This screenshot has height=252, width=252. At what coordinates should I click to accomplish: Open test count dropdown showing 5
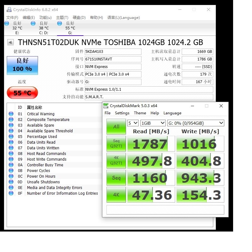click(133, 123)
